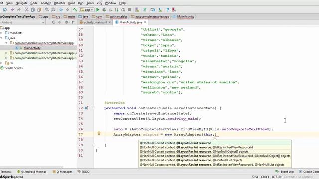This screenshot has height=179, width=319.
Task: Click the Find magnifier icon
Action: (47, 10)
